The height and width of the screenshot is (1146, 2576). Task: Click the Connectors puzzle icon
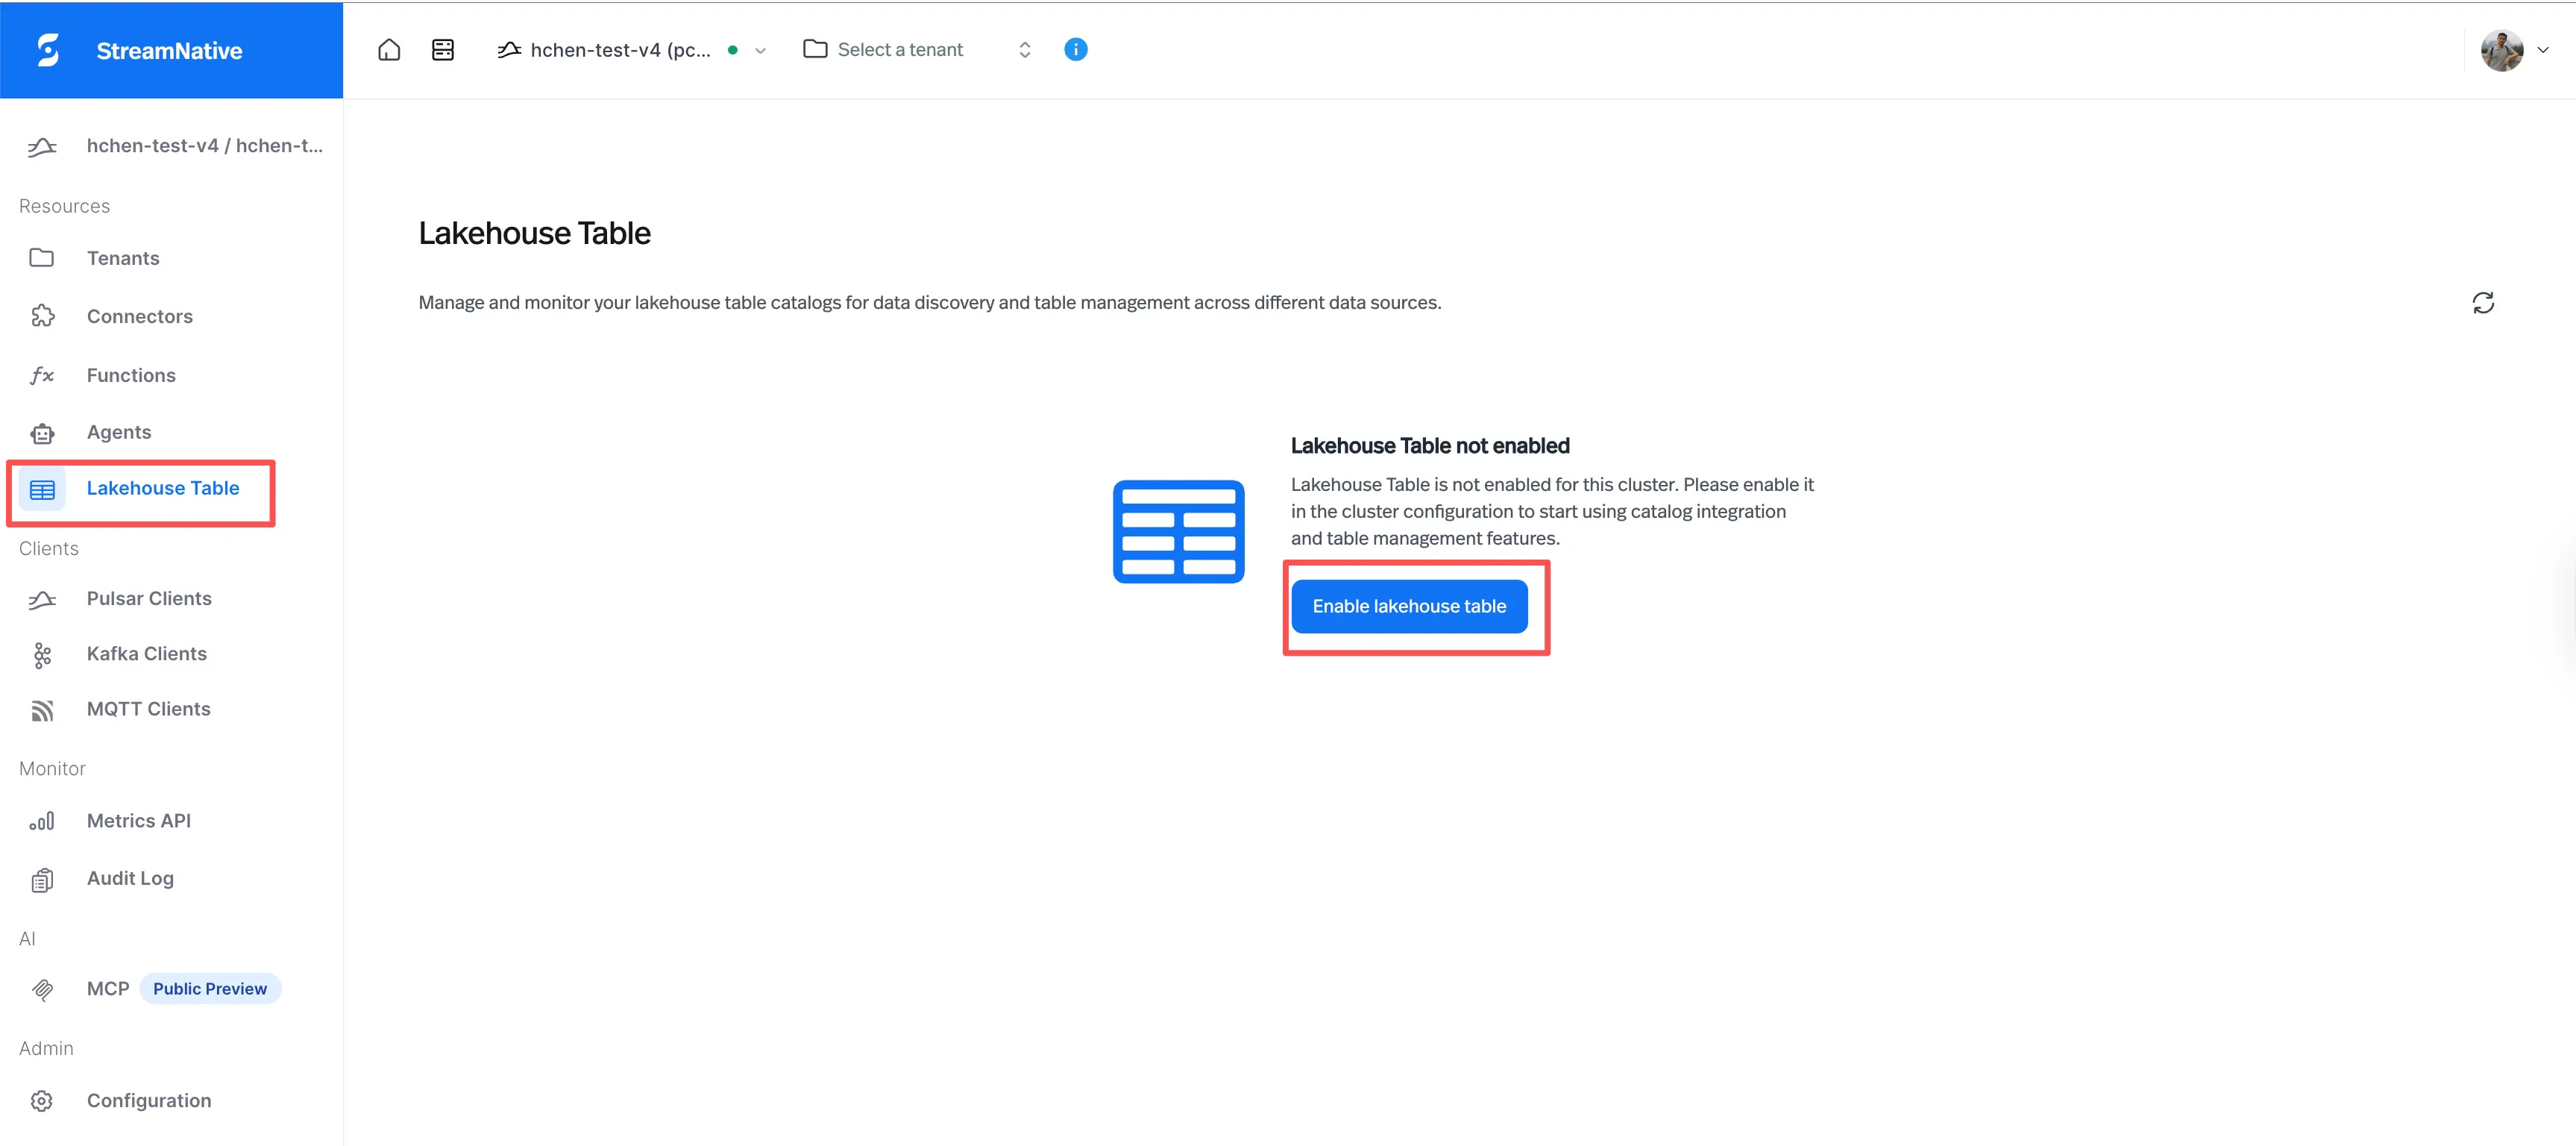[42, 316]
